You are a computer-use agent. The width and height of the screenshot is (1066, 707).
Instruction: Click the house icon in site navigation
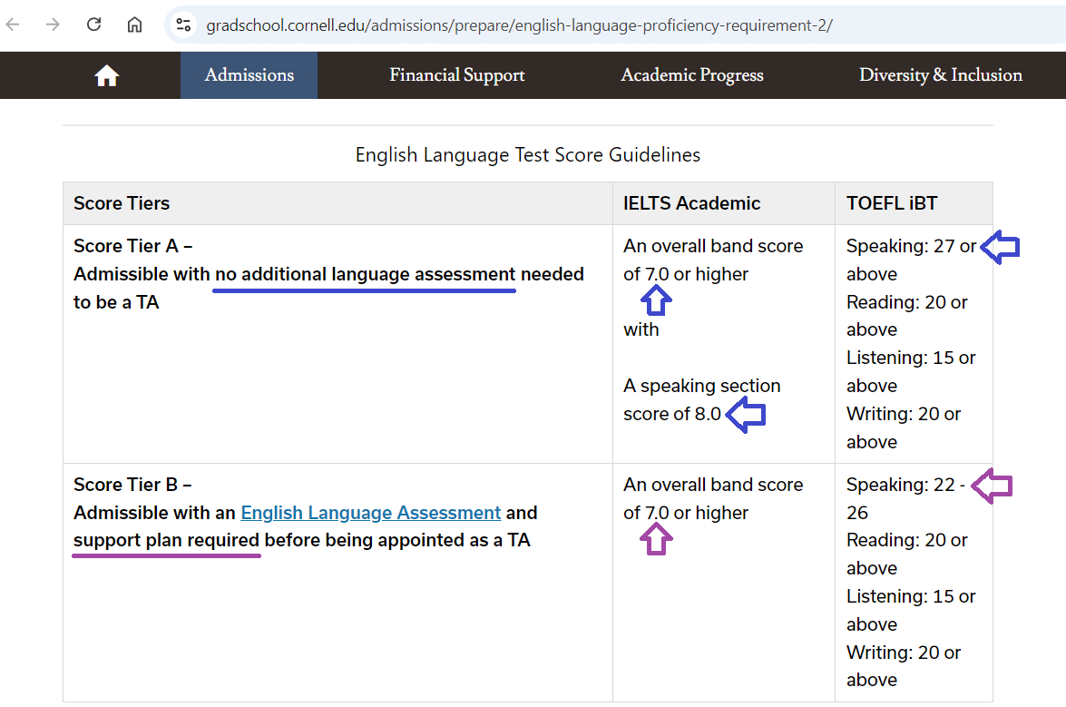106,74
